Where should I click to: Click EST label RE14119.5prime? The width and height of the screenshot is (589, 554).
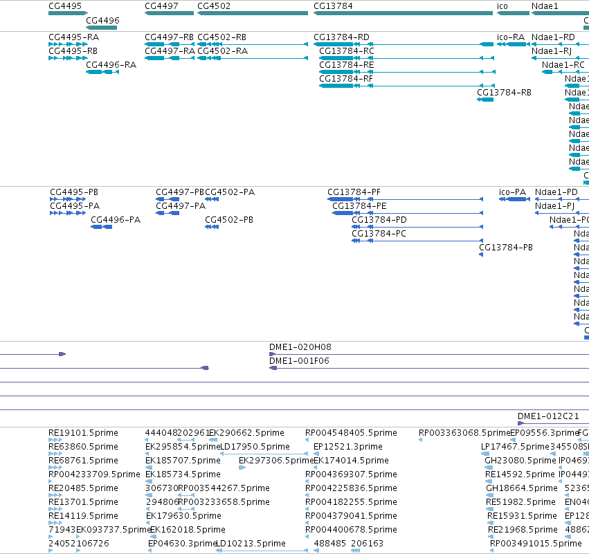click(83, 516)
